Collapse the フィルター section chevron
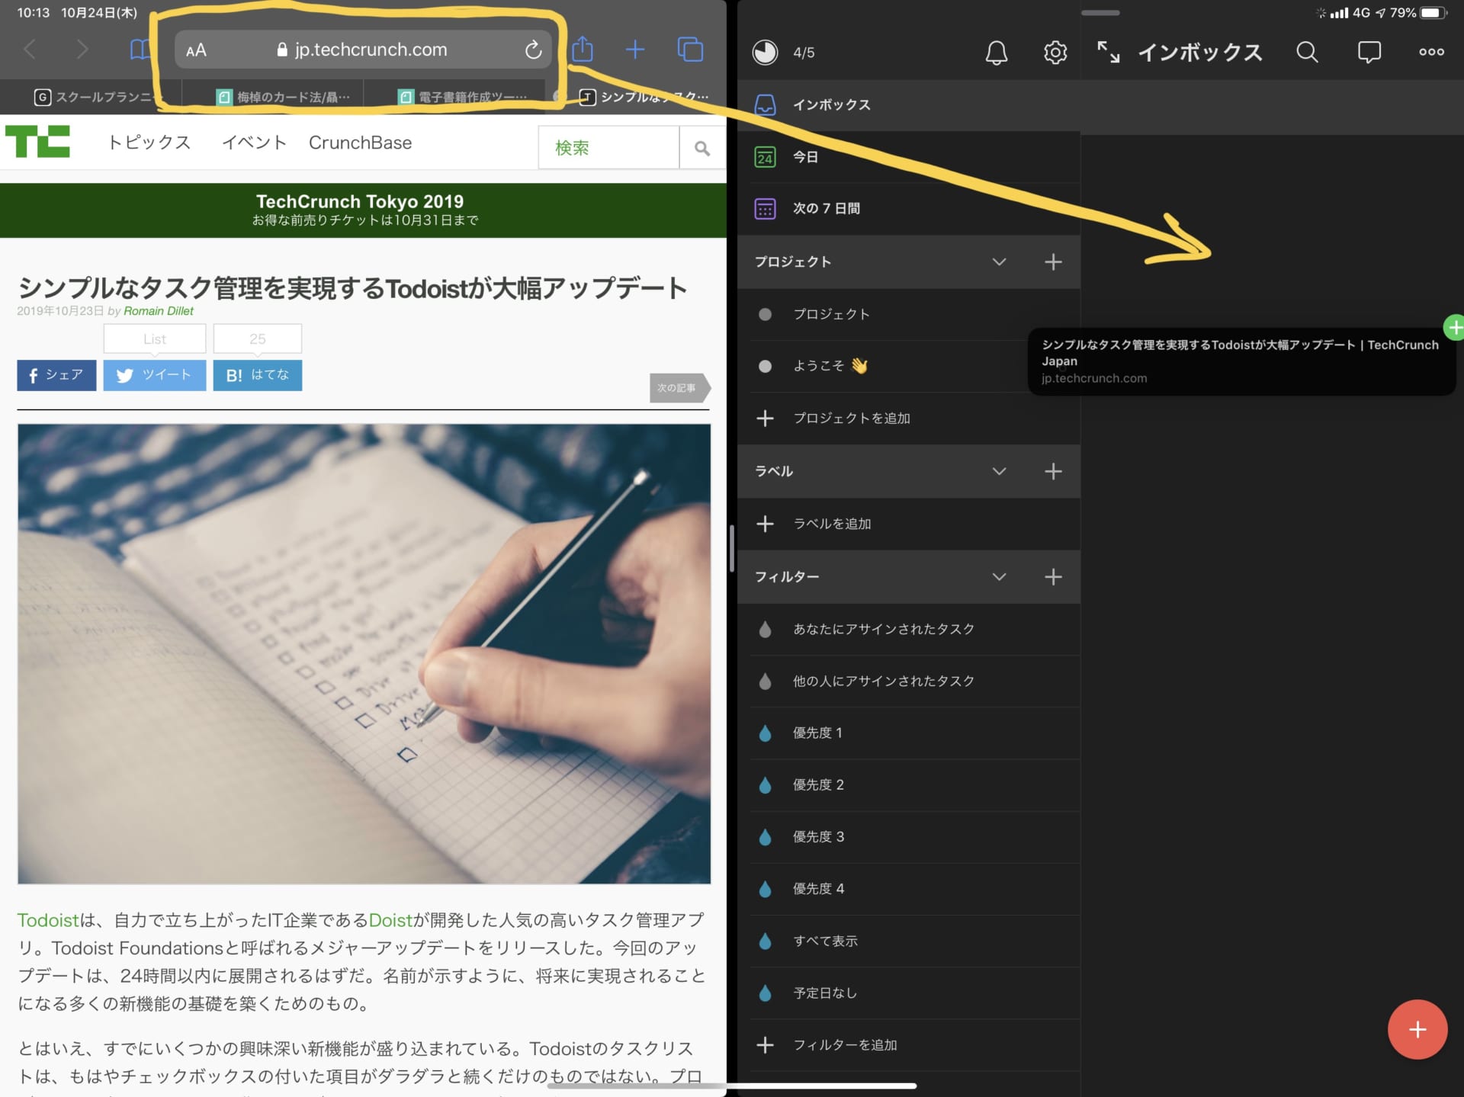The width and height of the screenshot is (1464, 1097). click(x=999, y=576)
